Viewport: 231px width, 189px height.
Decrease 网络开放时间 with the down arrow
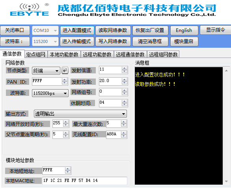pyautogui.click(x=66, y=125)
